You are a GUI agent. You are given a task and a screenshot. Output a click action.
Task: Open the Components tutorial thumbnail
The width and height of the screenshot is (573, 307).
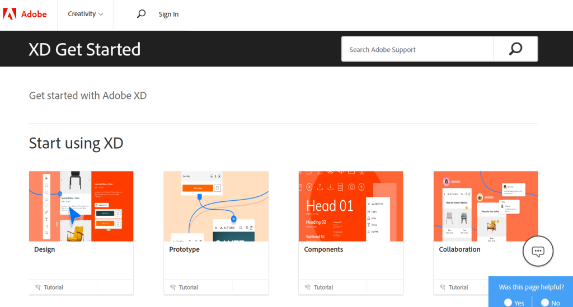tap(351, 206)
